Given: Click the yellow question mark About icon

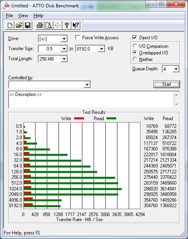Looking at the screenshot, I should point(67,25).
